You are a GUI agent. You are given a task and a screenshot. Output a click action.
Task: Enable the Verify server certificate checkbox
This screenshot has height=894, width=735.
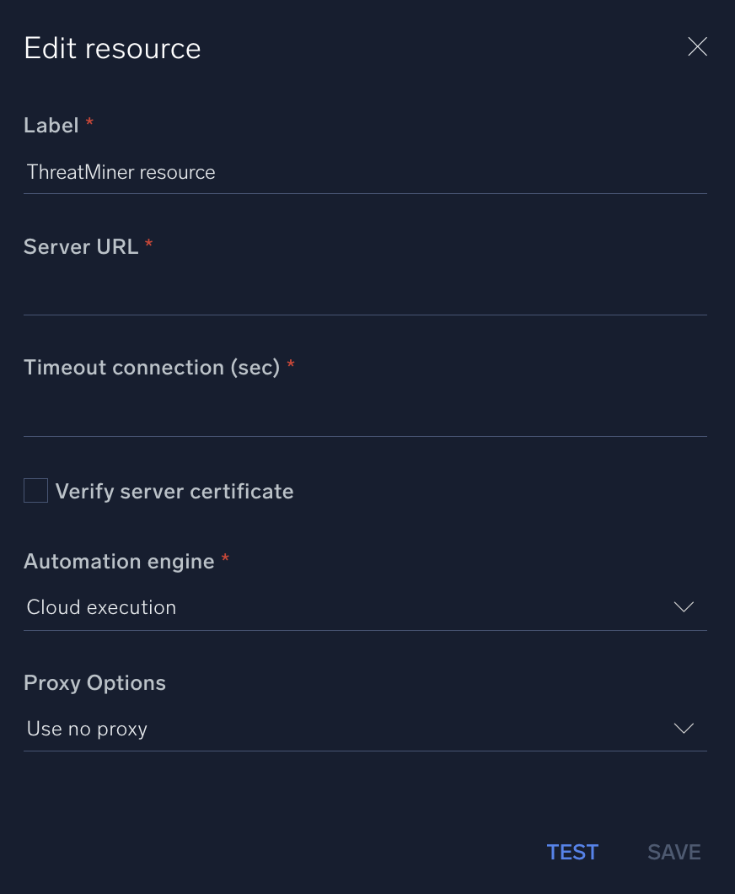(x=35, y=490)
